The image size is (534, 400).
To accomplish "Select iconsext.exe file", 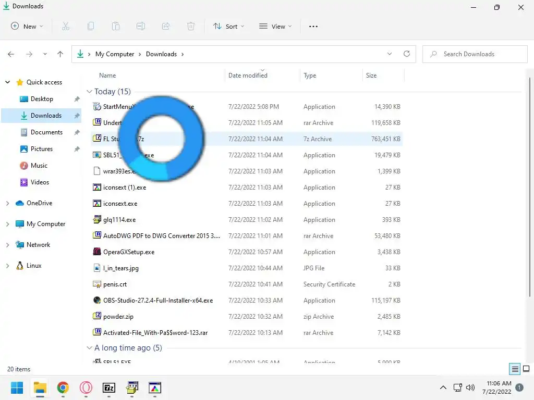I will pyautogui.click(x=247, y=204).
